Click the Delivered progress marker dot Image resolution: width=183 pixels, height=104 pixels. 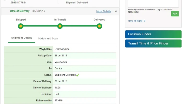click(99, 26)
